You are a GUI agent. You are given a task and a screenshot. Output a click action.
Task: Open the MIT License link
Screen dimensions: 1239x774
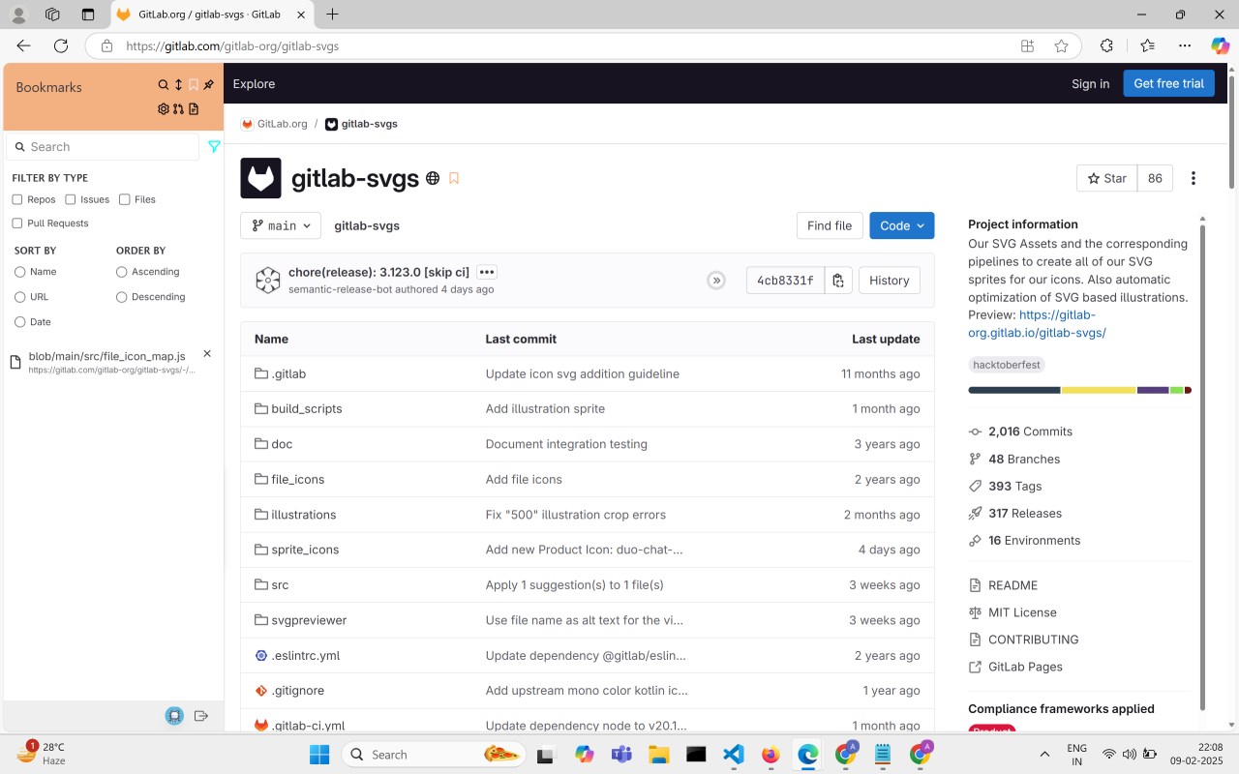(1022, 612)
